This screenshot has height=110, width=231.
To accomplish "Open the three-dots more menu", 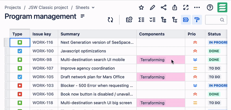I will 197,7.
